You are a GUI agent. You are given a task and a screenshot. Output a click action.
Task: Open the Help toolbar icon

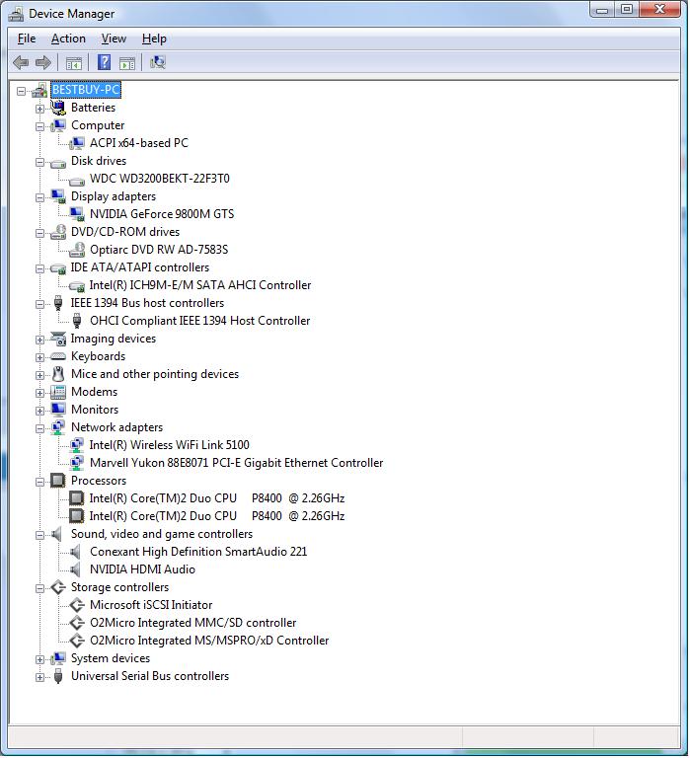tap(104, 62)
